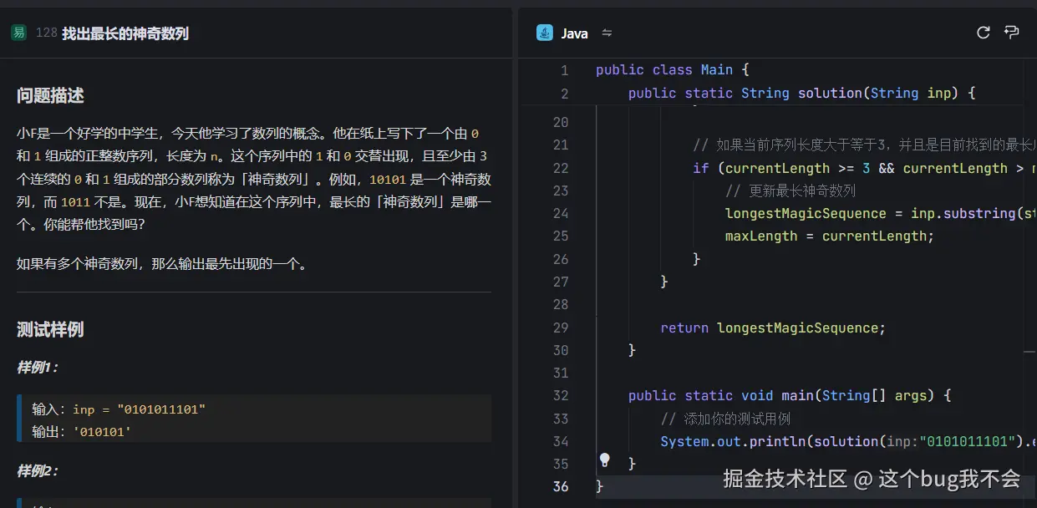The image size is (1037, 508).
Task: Click the lightbulb hint icon by line 35
Action: tap(605, 460)
